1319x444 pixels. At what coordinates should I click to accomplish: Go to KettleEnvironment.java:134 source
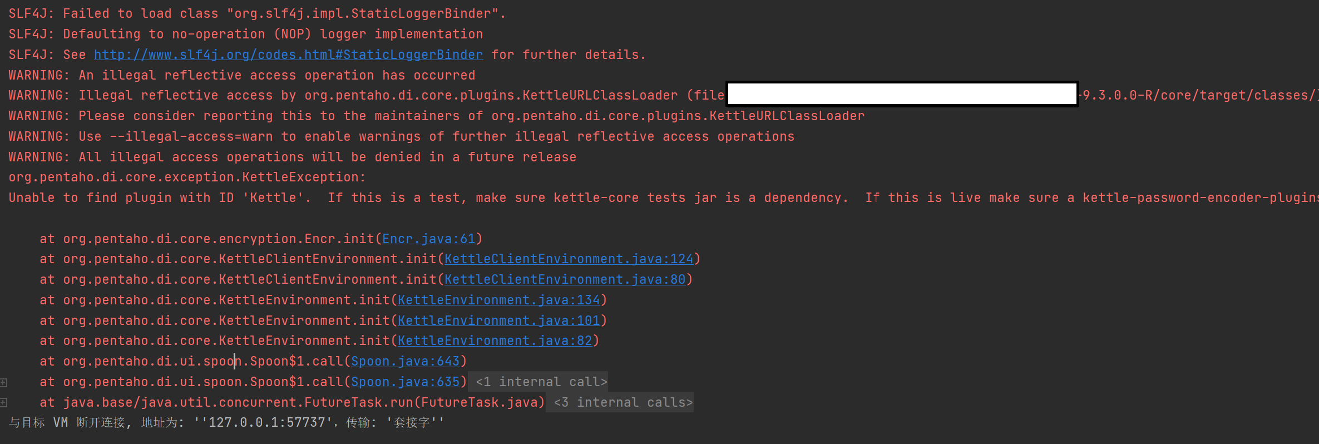coord(498,300)
